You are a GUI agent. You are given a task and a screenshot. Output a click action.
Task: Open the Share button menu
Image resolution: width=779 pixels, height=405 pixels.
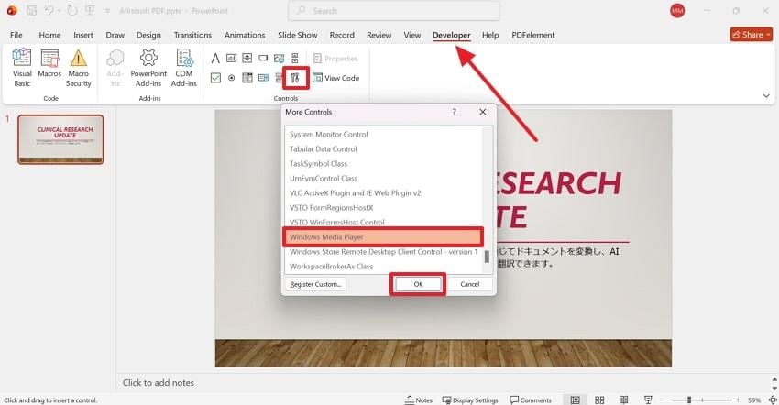pyautogui.click(x=752, y=34)
